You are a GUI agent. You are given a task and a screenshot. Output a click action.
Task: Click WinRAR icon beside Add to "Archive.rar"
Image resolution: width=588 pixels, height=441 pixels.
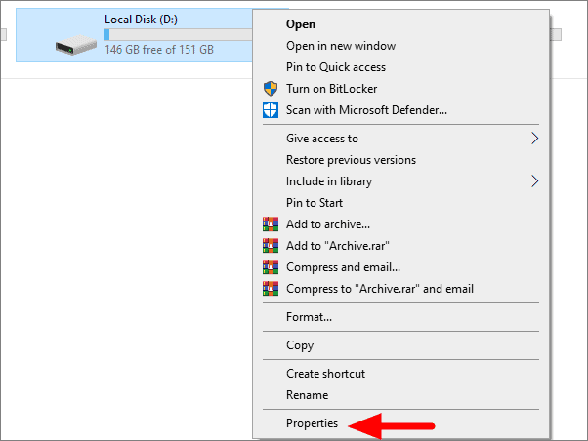(271, 246)
